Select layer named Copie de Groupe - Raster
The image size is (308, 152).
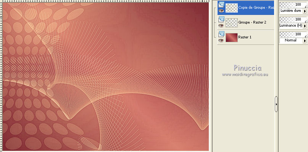[x=256, y=8]
